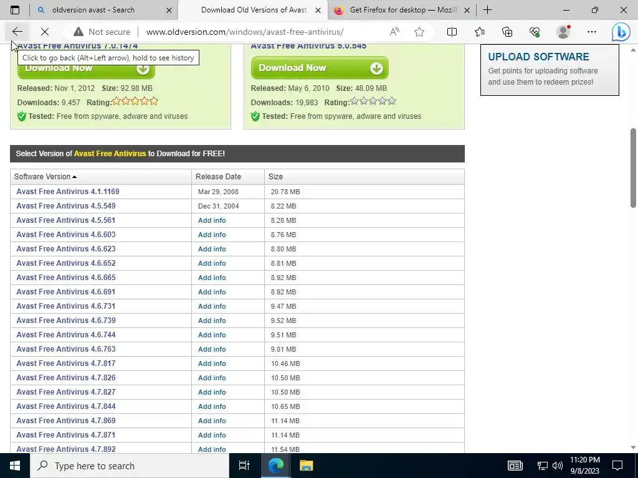Open Avast Free Antivirus 4.6.691 link
Viewport: 638px width, 478px height.
(x=66, y=291)
